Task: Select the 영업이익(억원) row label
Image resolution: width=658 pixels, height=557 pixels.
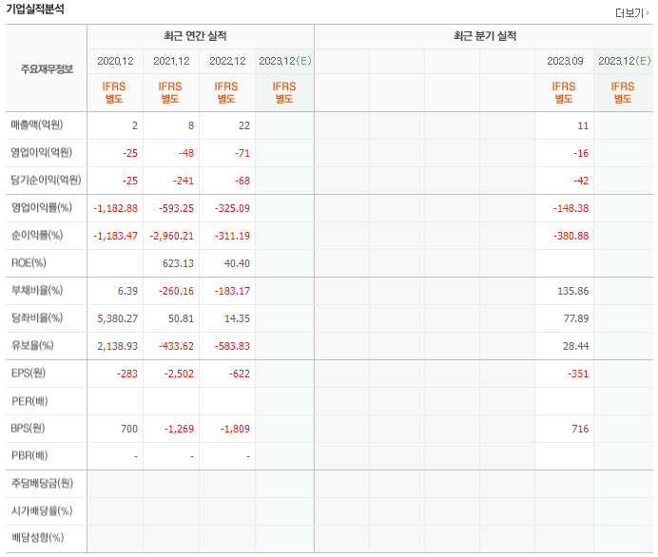Action: [42, 152]
